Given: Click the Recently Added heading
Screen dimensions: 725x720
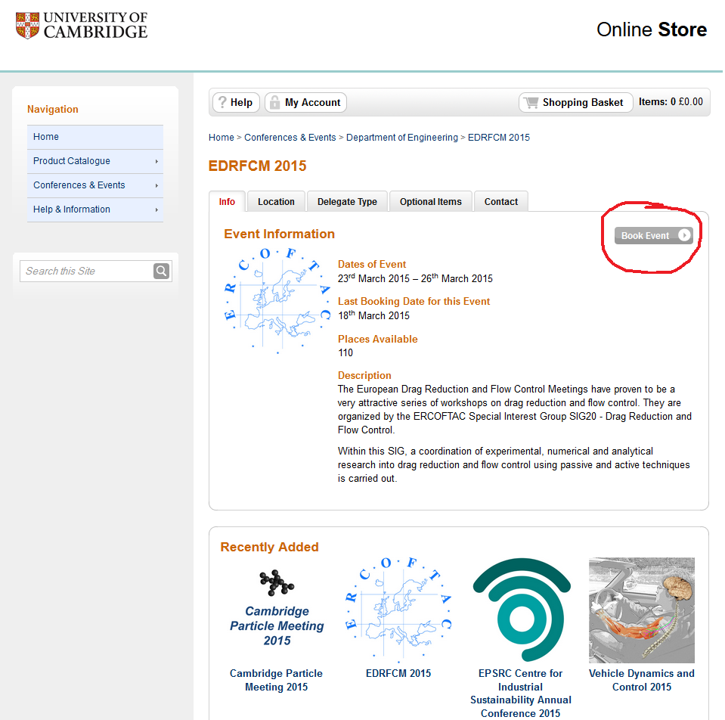Looking at the screenshot, I should click(270, 547).
